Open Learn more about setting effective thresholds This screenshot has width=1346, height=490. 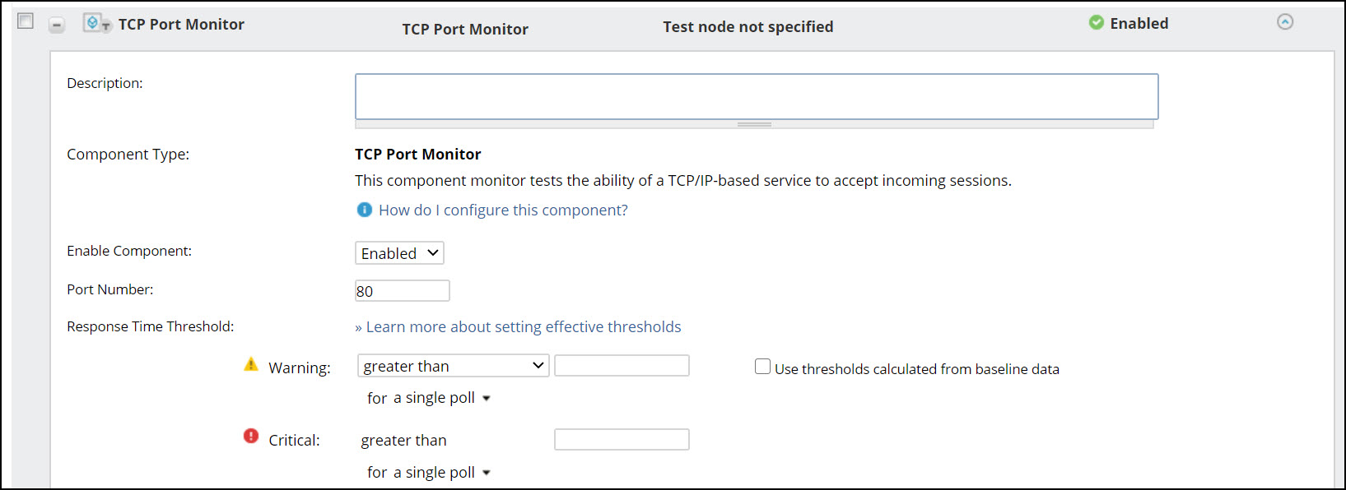click(x=518, y=326)
